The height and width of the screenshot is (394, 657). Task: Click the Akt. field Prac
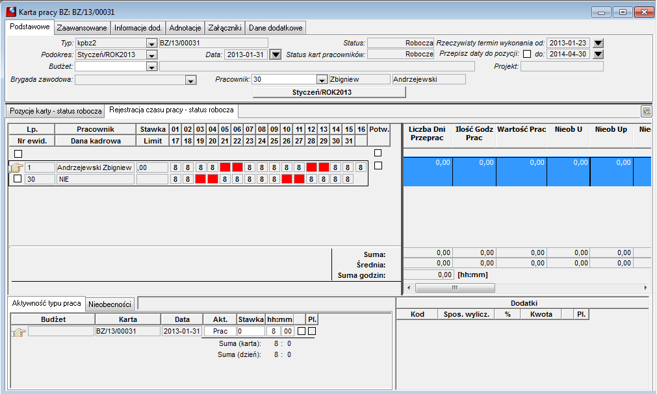pos(220,331)
